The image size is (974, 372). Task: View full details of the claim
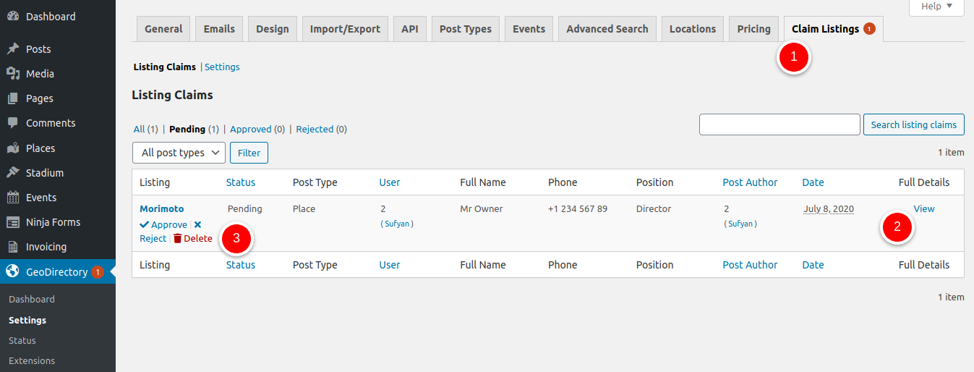click(923, 208)
